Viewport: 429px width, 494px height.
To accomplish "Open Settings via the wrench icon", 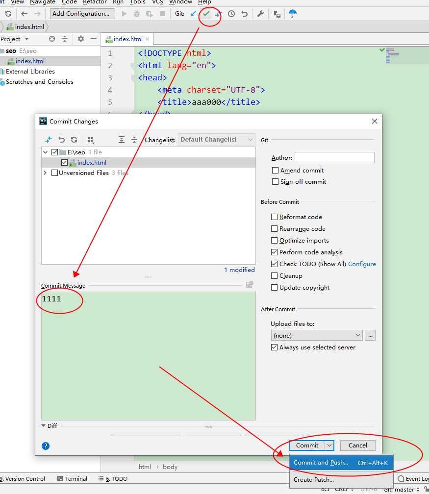I will pos(260,14).
